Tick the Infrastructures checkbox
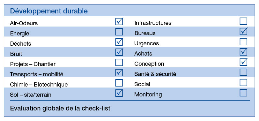259x121 pixels. [243, 21]
